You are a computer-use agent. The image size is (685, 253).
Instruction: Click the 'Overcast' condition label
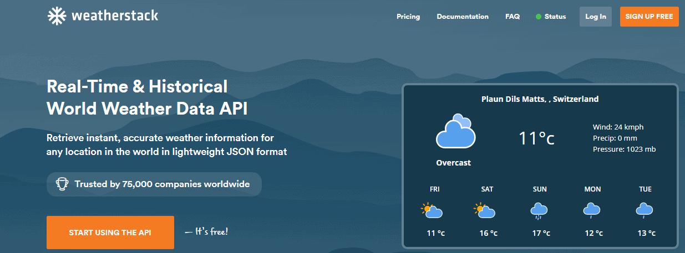pos(454,163)
